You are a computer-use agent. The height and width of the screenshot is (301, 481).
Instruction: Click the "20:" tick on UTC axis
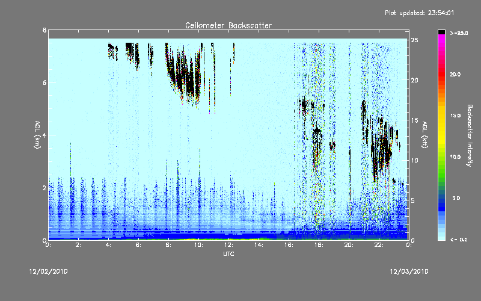point(349,245)
